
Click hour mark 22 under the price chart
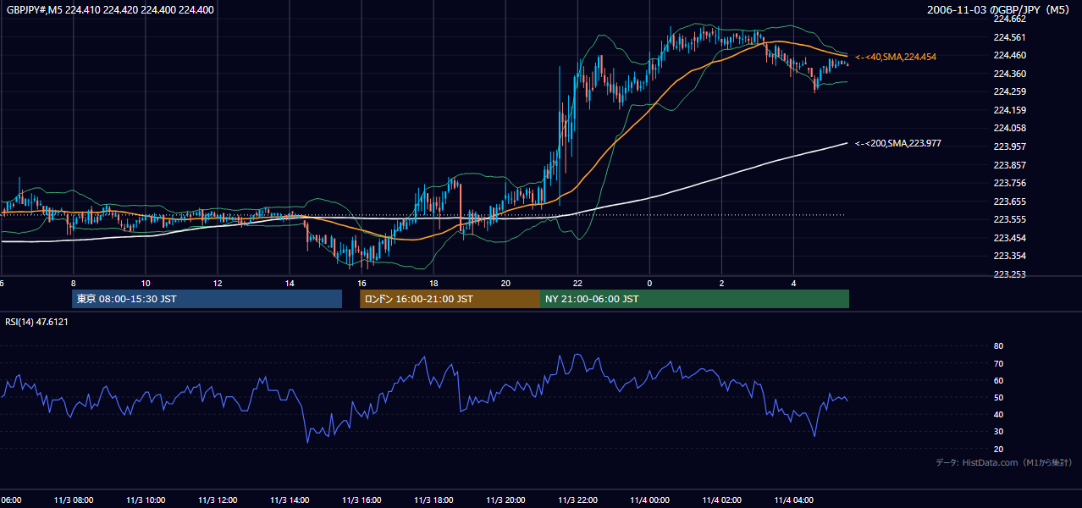click(x=577, y=283)
